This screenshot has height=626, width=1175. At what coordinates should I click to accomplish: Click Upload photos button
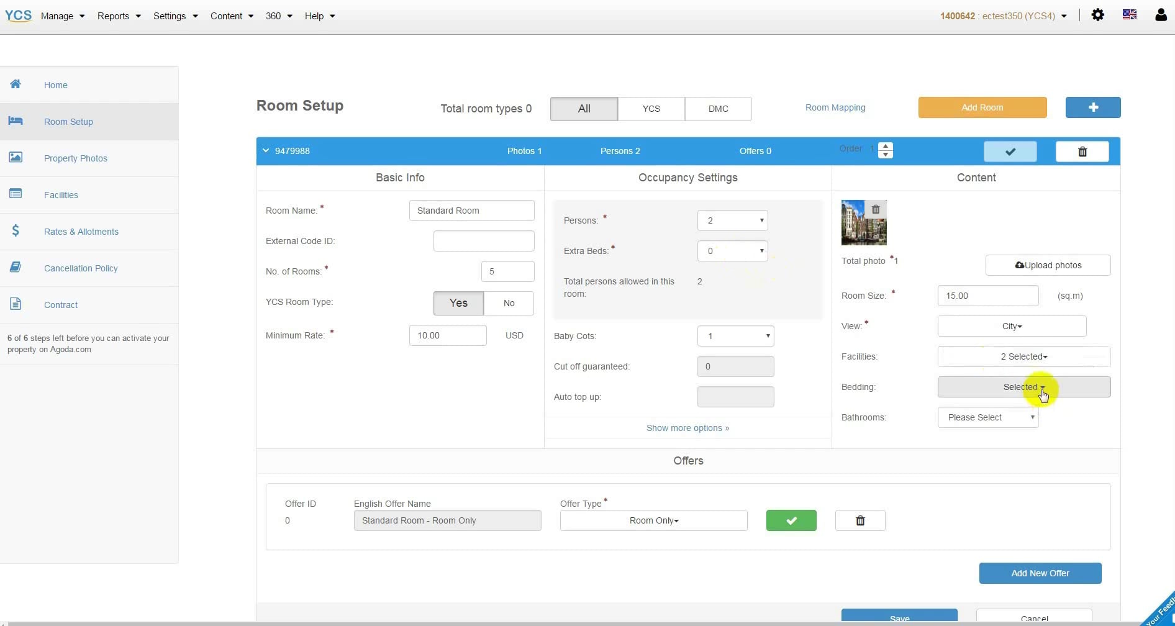coord(1048,265)
